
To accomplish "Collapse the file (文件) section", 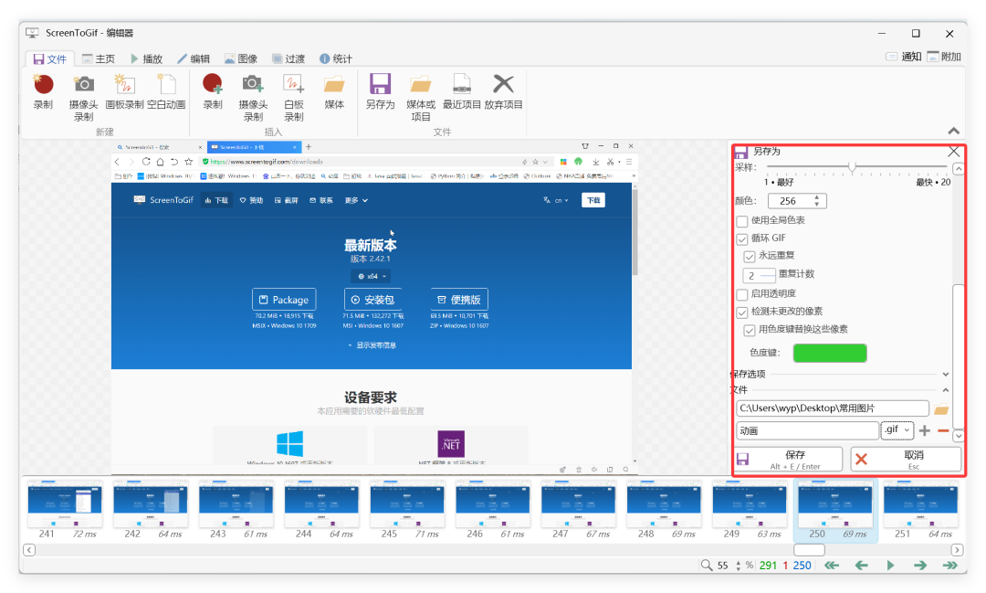I will pos(945,390).
